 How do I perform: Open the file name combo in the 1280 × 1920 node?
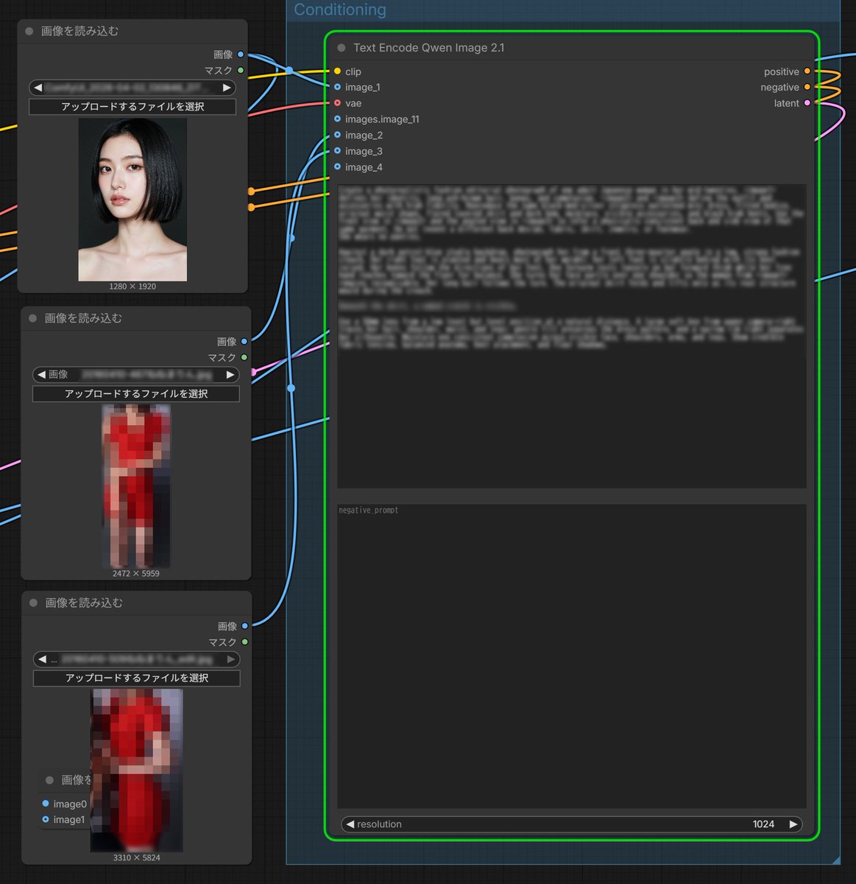pos(132,88)
